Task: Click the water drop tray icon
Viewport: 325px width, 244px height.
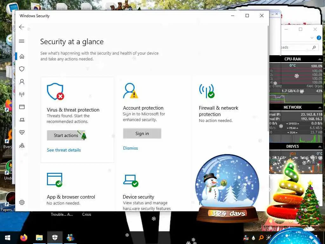Action: 254,238
